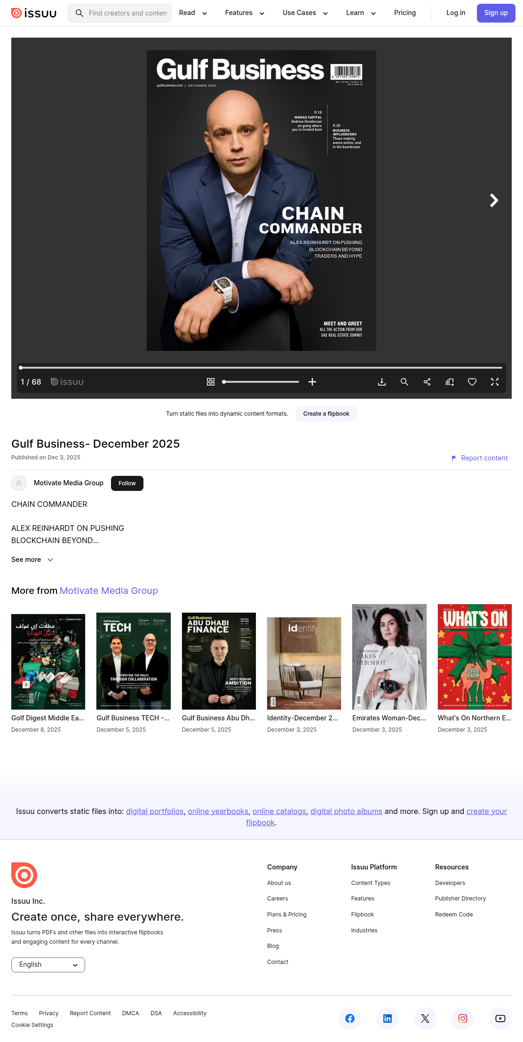This screenshot has width=523, height=1042.
Task: Open Gulf Business Abu Dhabi Finance thumbnail
Action: (219, 661)
